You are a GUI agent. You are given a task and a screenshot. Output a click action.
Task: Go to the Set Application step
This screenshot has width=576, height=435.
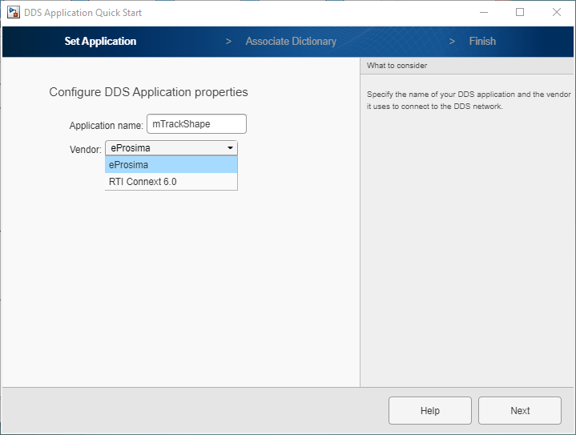tap(100, 42)
